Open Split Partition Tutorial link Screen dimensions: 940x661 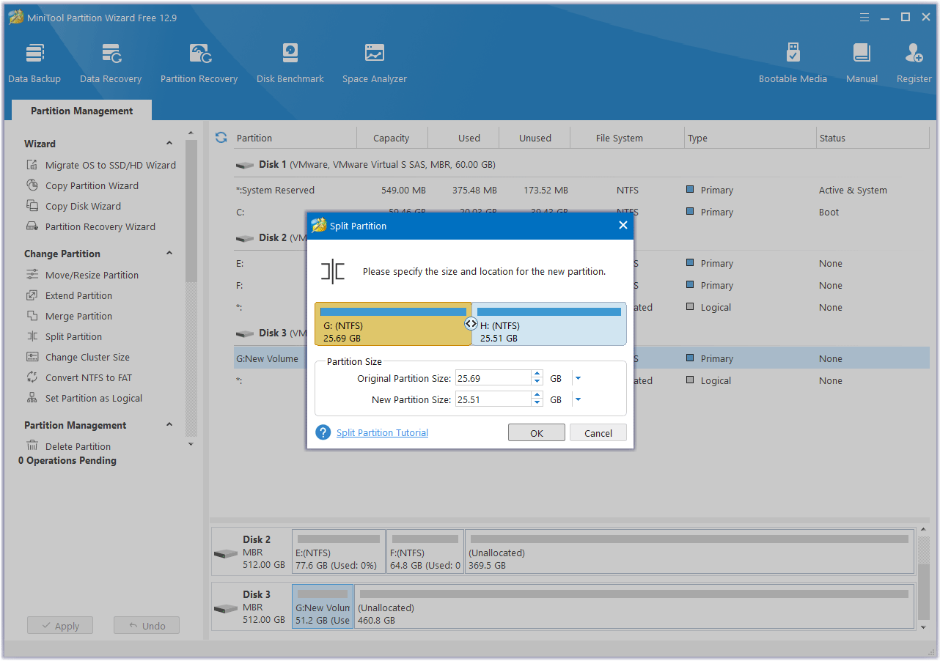click(x=382, y=432)
